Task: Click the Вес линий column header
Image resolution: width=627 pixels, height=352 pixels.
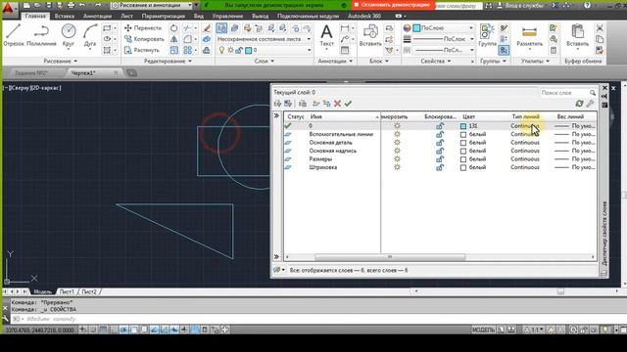Action: pos(570,116)
